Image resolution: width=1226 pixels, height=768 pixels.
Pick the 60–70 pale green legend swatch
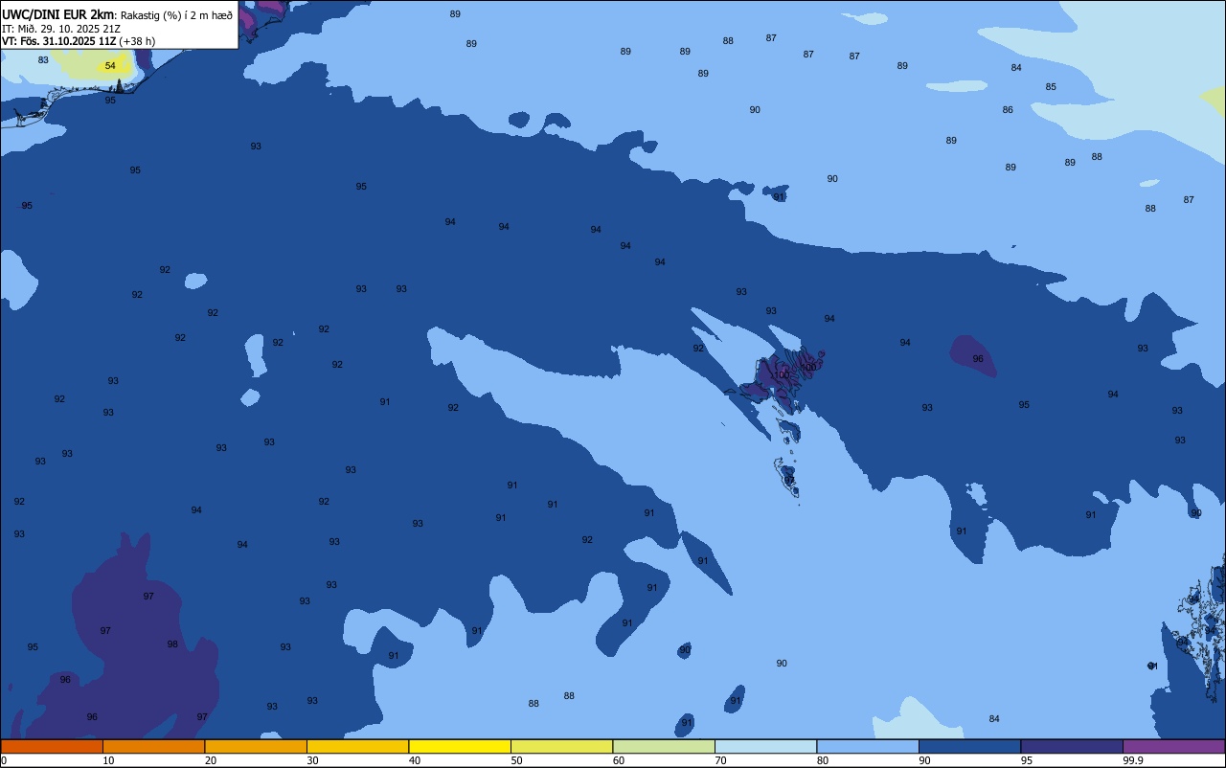point(664,746)
